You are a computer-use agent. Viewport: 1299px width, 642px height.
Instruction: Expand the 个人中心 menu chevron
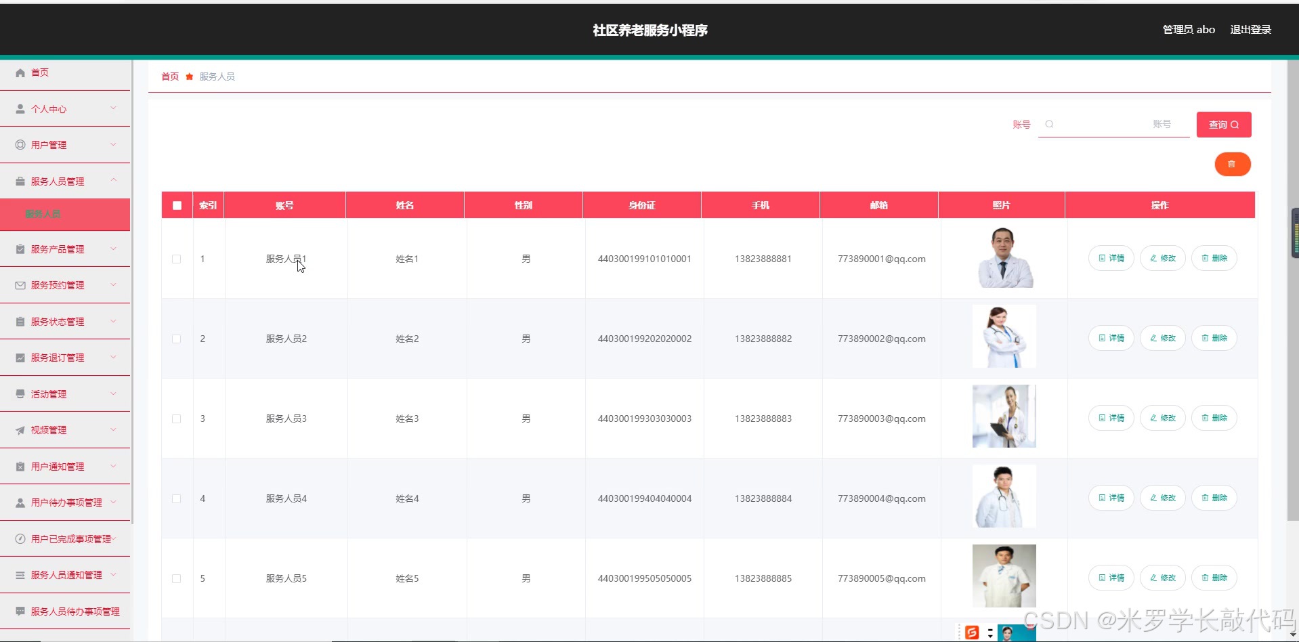click(113, 108)
